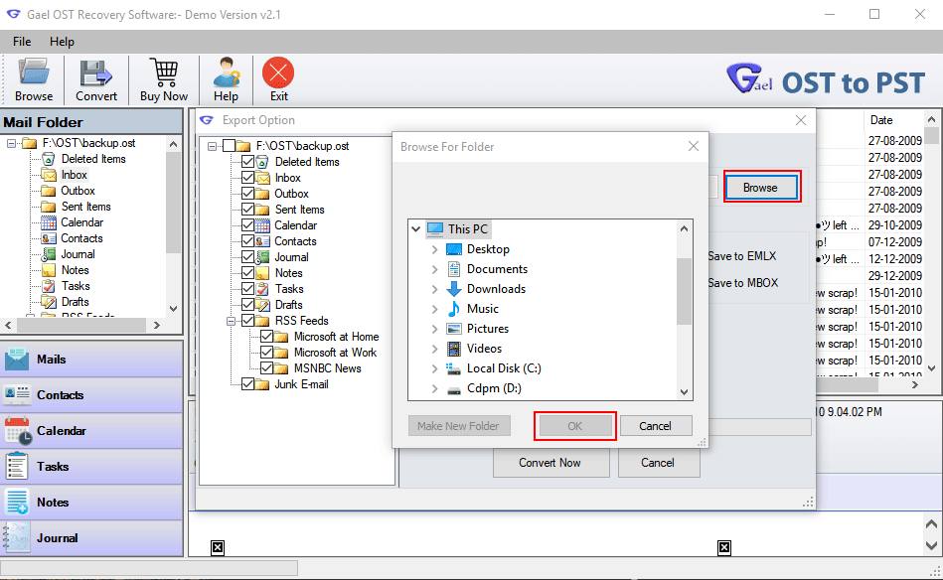The width and height of the screenshot is (943, 580).
Task: Collapse This PC in folder browser
Action: (415, 229)
